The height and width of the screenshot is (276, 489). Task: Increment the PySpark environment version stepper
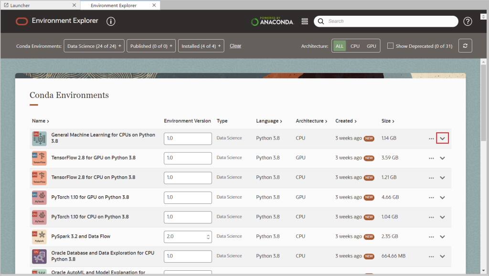pos(208,234)
